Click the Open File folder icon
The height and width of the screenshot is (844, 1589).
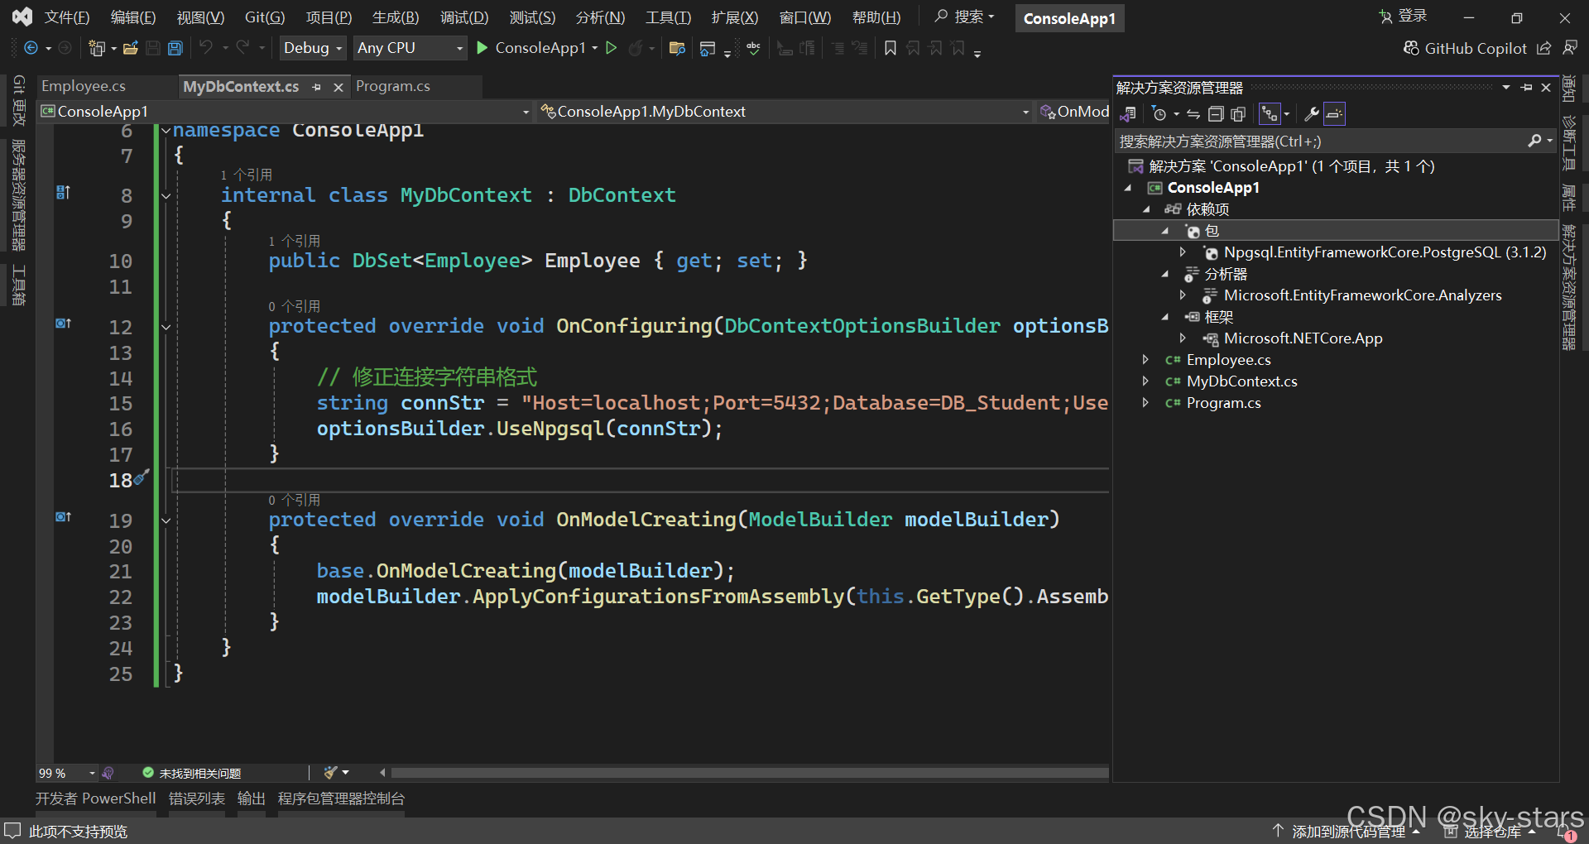coord(130,49)
